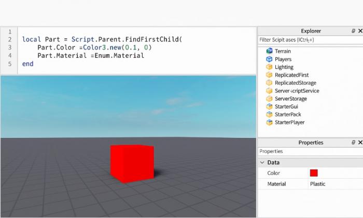Select the ServerScriptService tree item

point(297,91)
